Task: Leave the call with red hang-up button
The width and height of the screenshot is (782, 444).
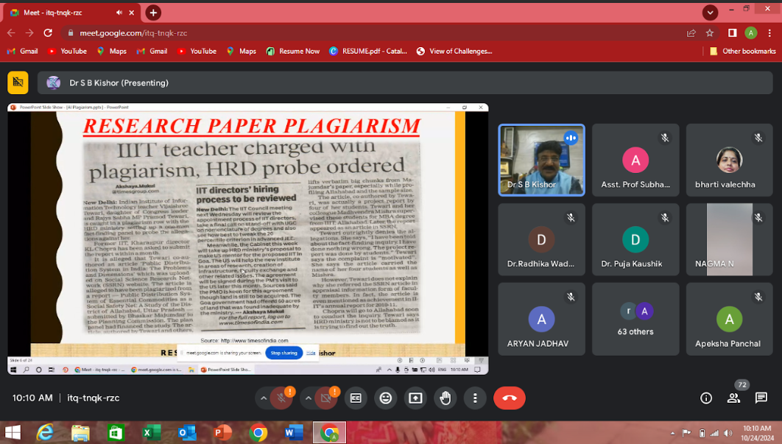Action: point(510,398)
